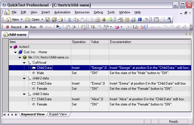This screenshot has height=125, width=194.
Task: Open the Automation menu
Action: (62, 12)
